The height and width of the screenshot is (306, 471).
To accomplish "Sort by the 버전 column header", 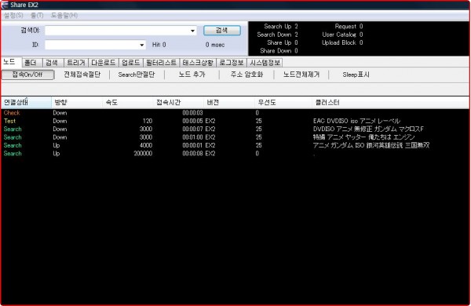I will [x=229, y=103].
